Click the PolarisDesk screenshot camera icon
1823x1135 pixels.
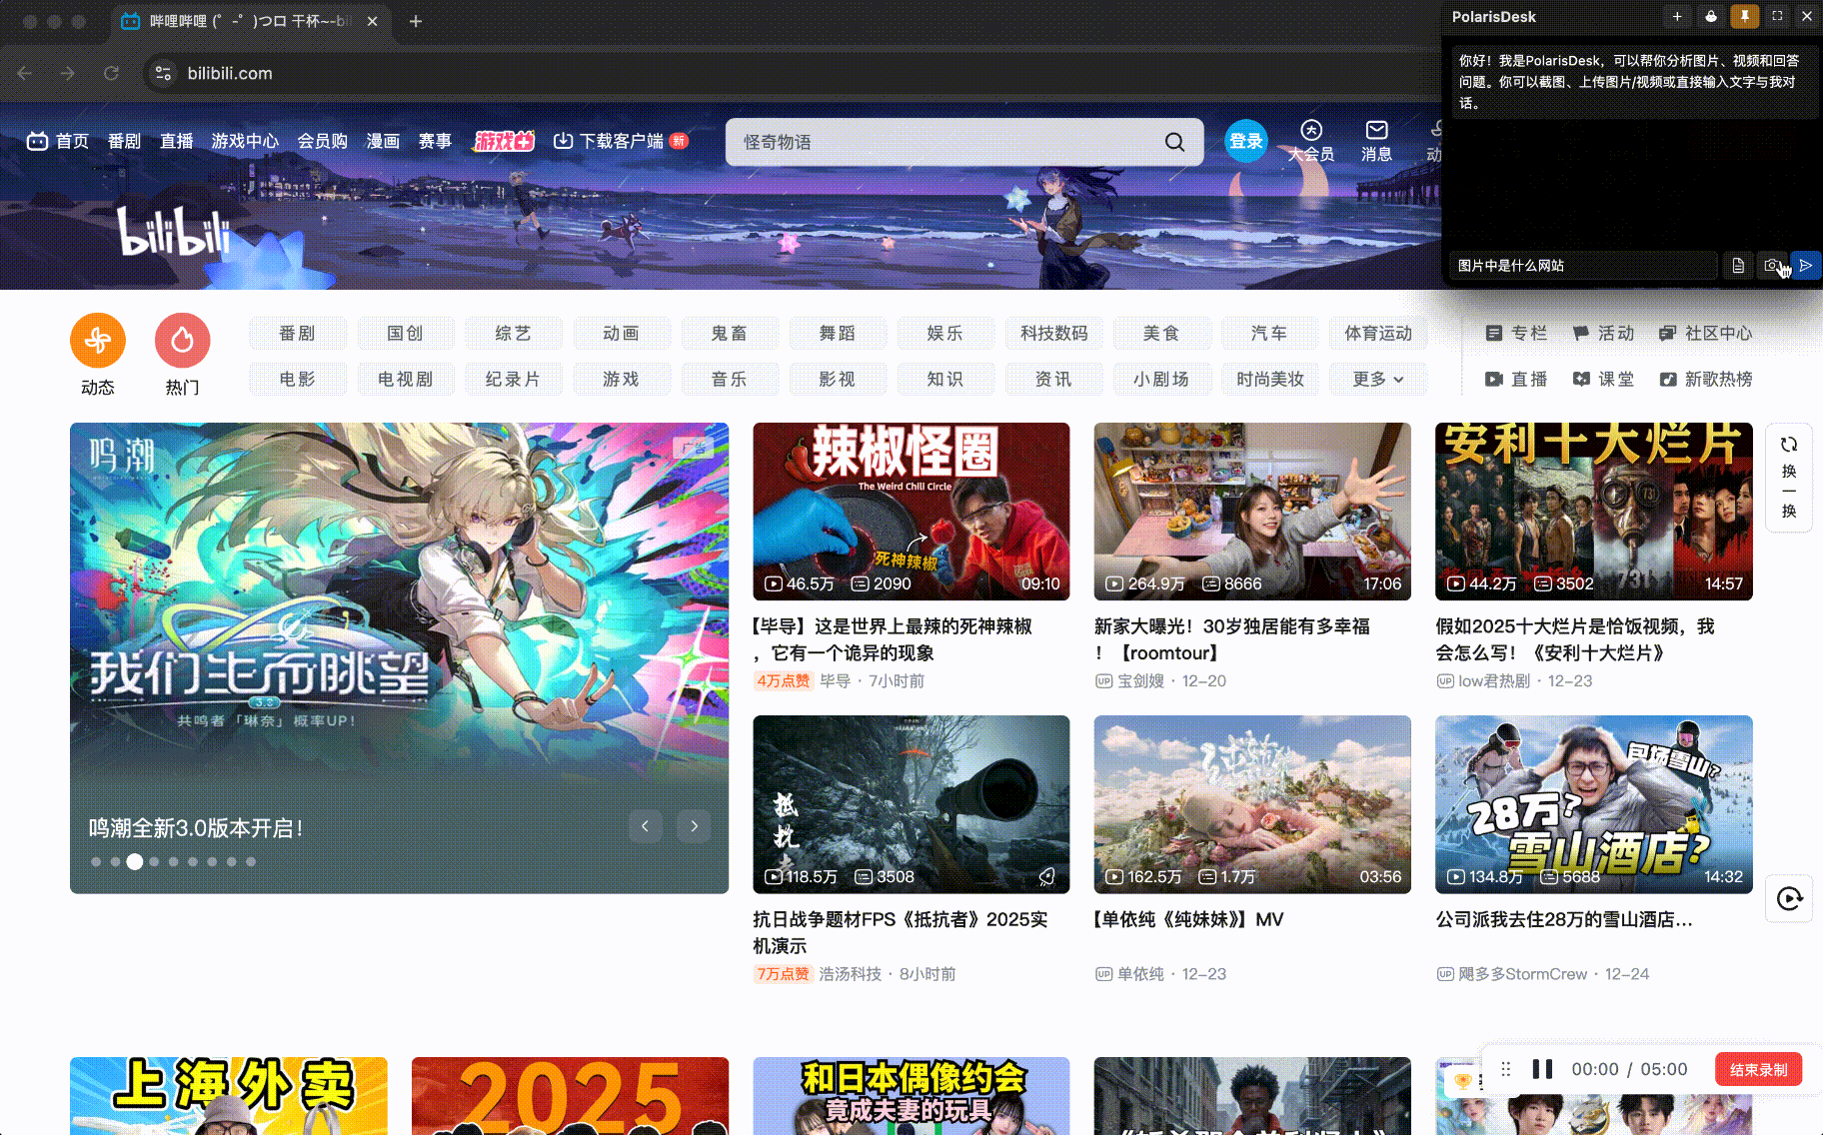(x=1772, y=266)
